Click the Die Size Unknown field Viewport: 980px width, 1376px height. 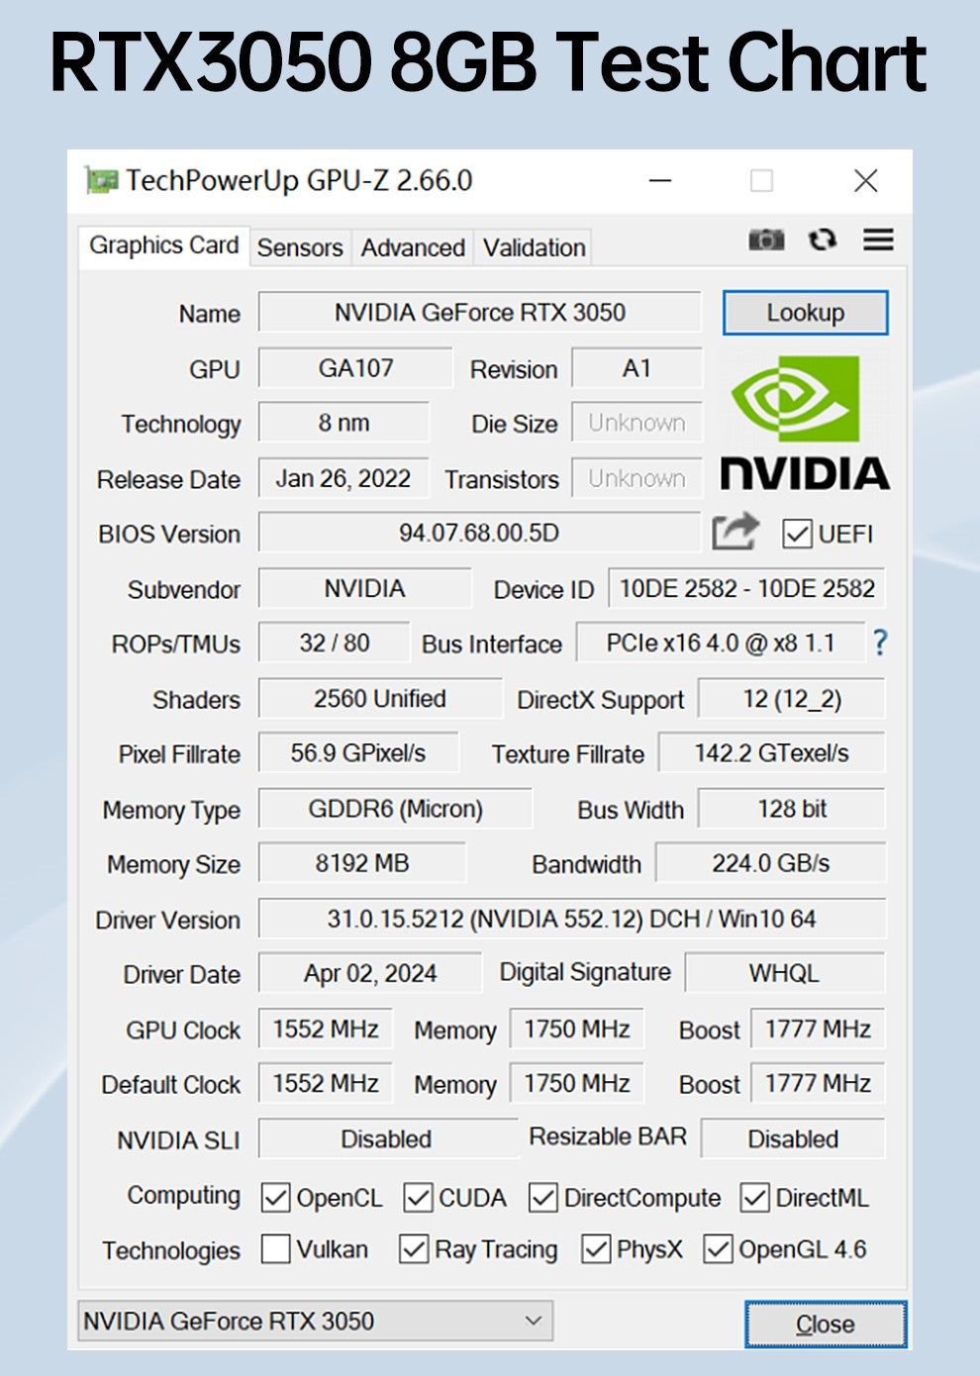pyautogui.click(x=637, y=423)
